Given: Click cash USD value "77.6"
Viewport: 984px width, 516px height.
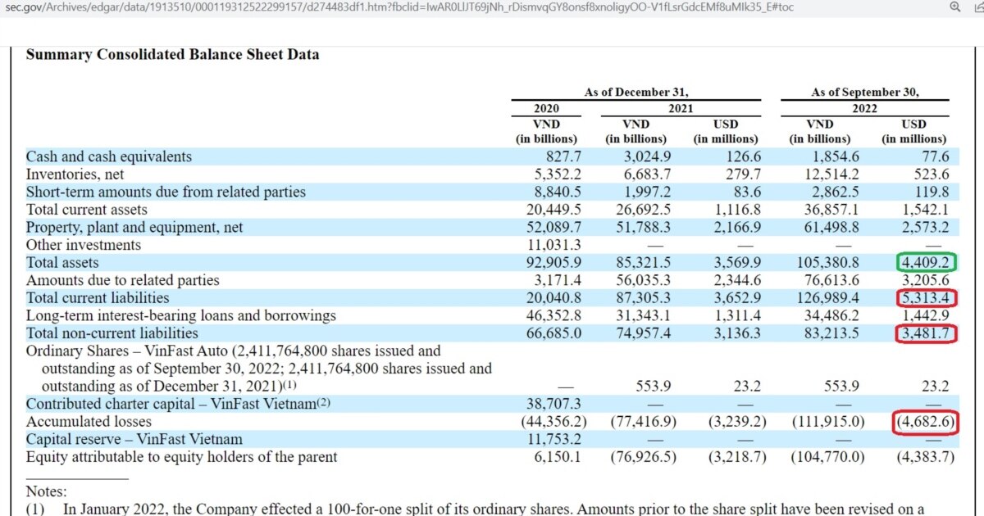Looking at the screenshot, I should click(x=935, y=156).
